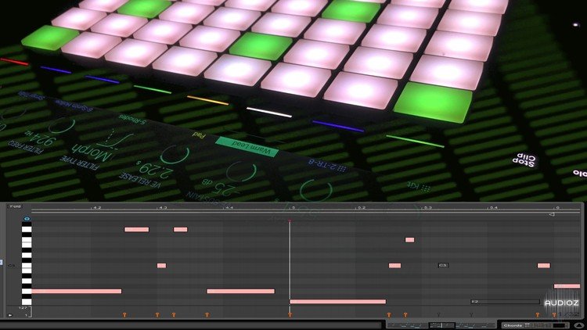Click the Chords label at bottom right
This screenshot has height=330, width=587.
point(513,325)
